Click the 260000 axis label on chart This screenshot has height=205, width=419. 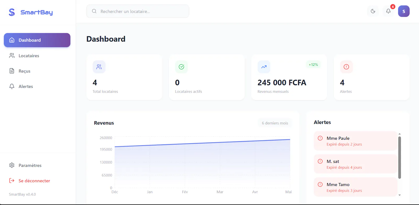pos(106,138)
